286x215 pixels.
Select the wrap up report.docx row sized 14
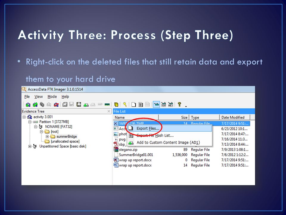click(181, 165)
